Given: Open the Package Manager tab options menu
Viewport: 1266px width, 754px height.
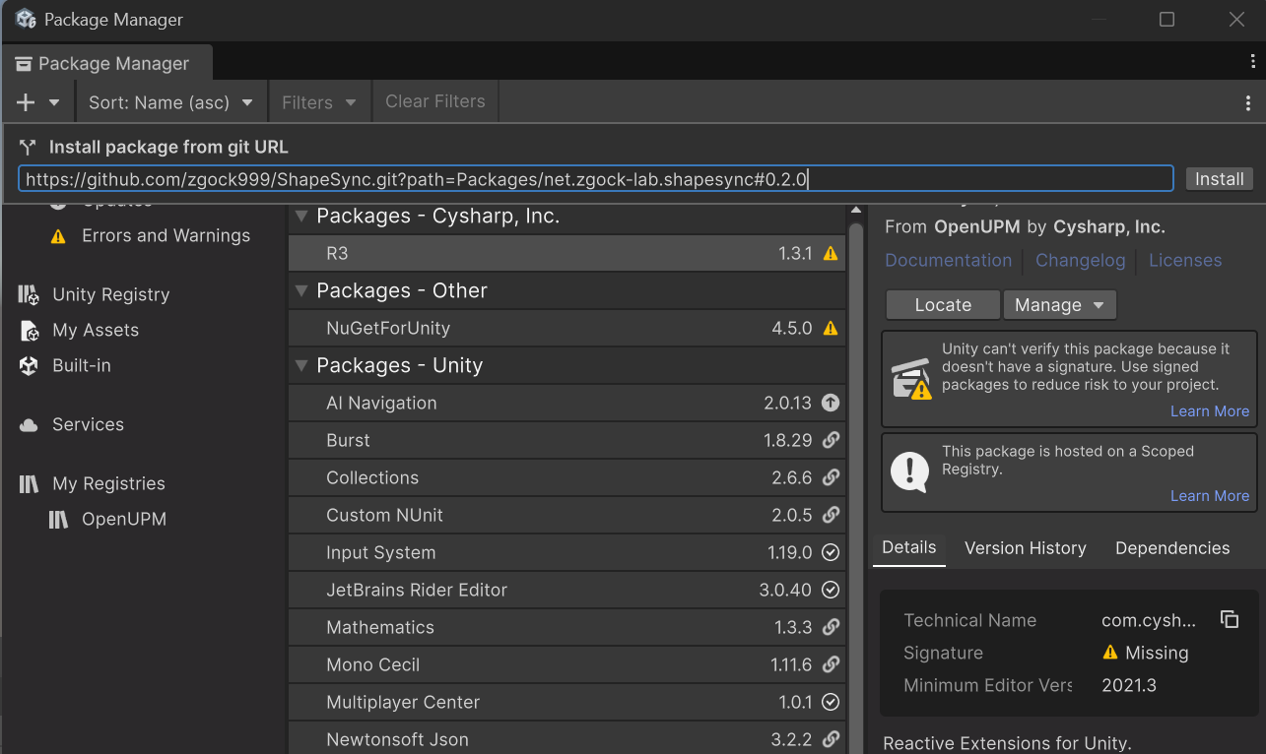Looking at the screenshot, I should 1252,61.
